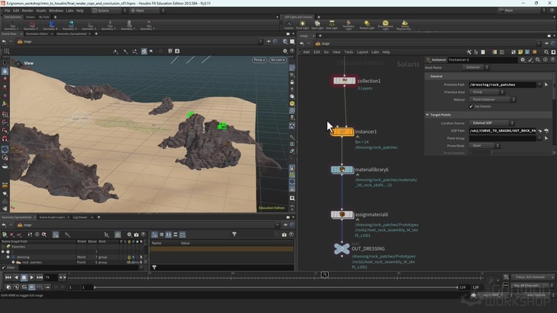Open the SOP Path node chooser icon
The height and width of the screenshot is (313, 557).
pos(546,131)
